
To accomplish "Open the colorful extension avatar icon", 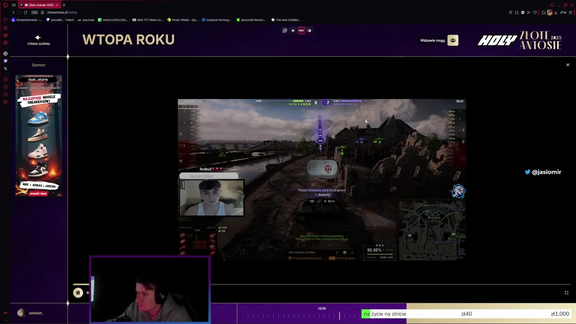I will click(x=549, y=12).
